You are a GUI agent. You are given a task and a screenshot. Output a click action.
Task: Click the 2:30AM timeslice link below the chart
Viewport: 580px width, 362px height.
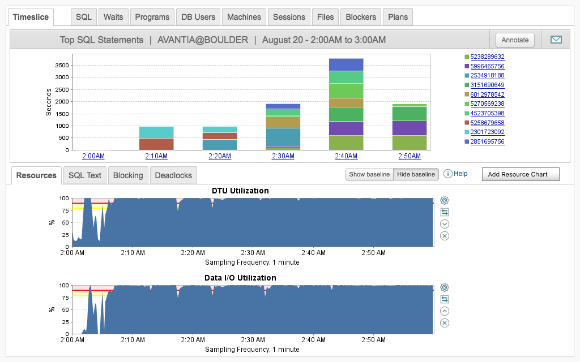point(283,156)
